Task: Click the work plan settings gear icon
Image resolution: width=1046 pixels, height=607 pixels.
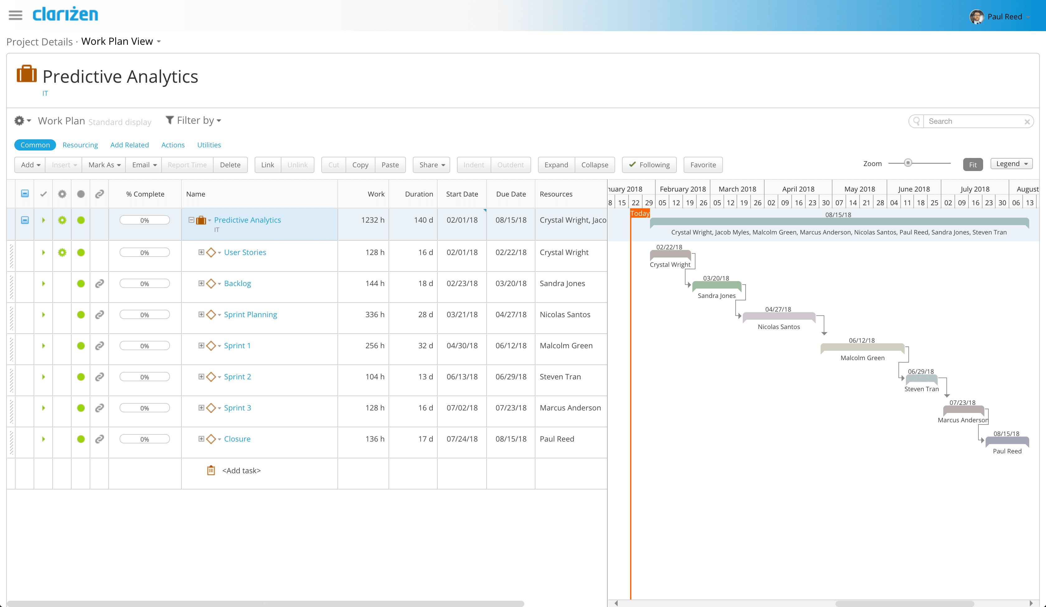Action: (x=19, y=121)
